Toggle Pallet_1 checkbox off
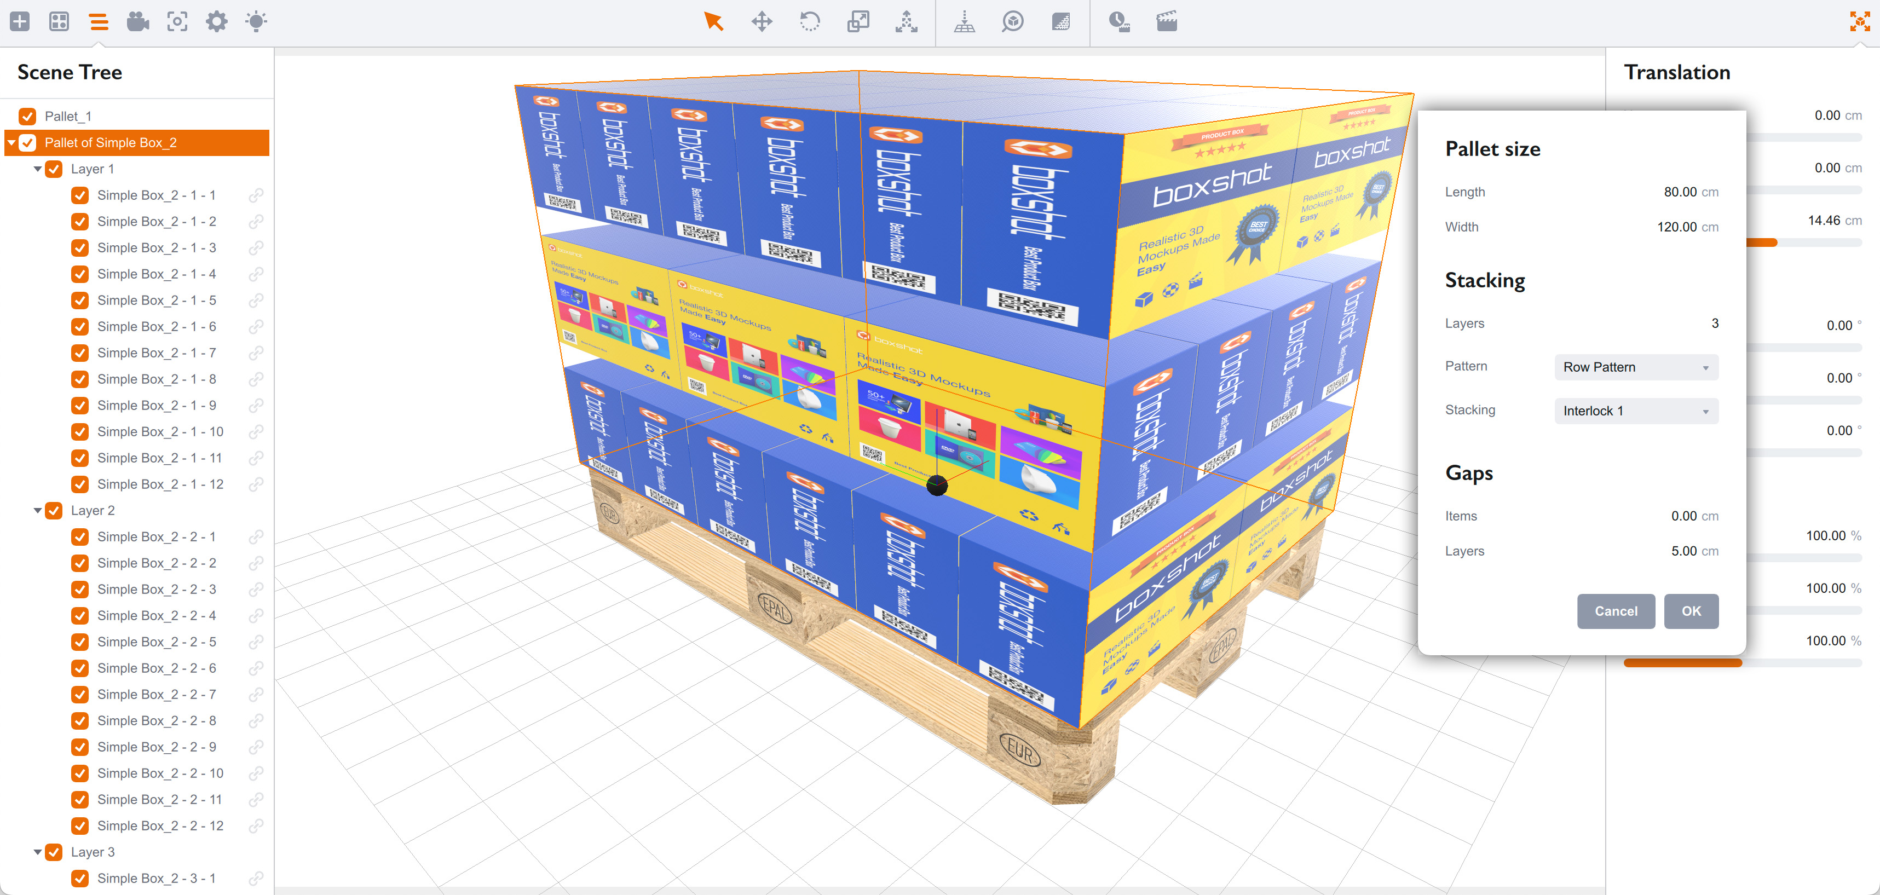The width and height of the screenshot is (1880, 895). click(x=28, y=116)
